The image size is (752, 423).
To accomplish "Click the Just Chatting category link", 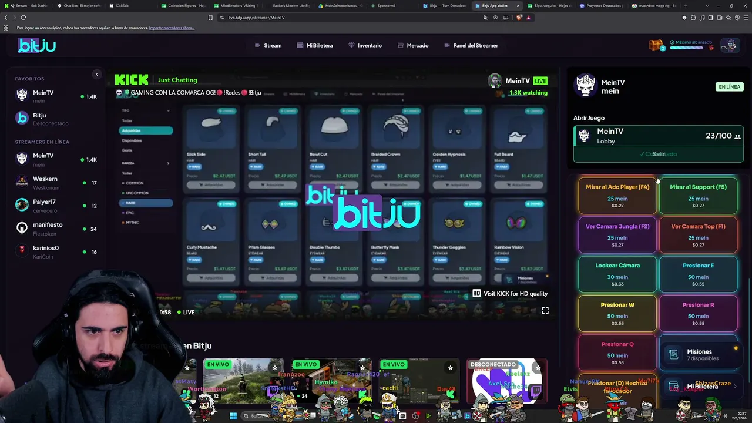I will (177, 80).
